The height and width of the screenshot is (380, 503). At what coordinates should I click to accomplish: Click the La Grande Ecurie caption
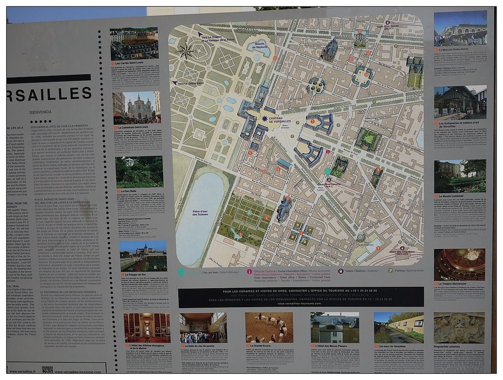point(259,346)
